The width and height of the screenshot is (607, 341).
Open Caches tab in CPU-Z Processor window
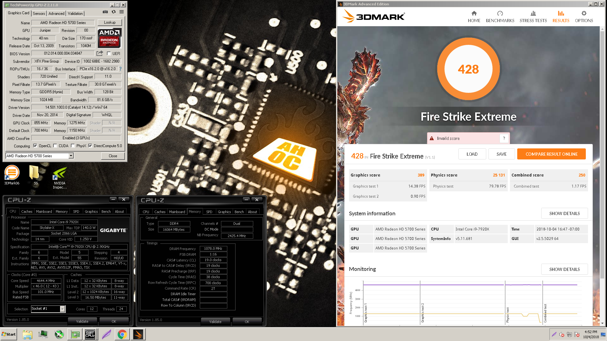coord(27,212)
